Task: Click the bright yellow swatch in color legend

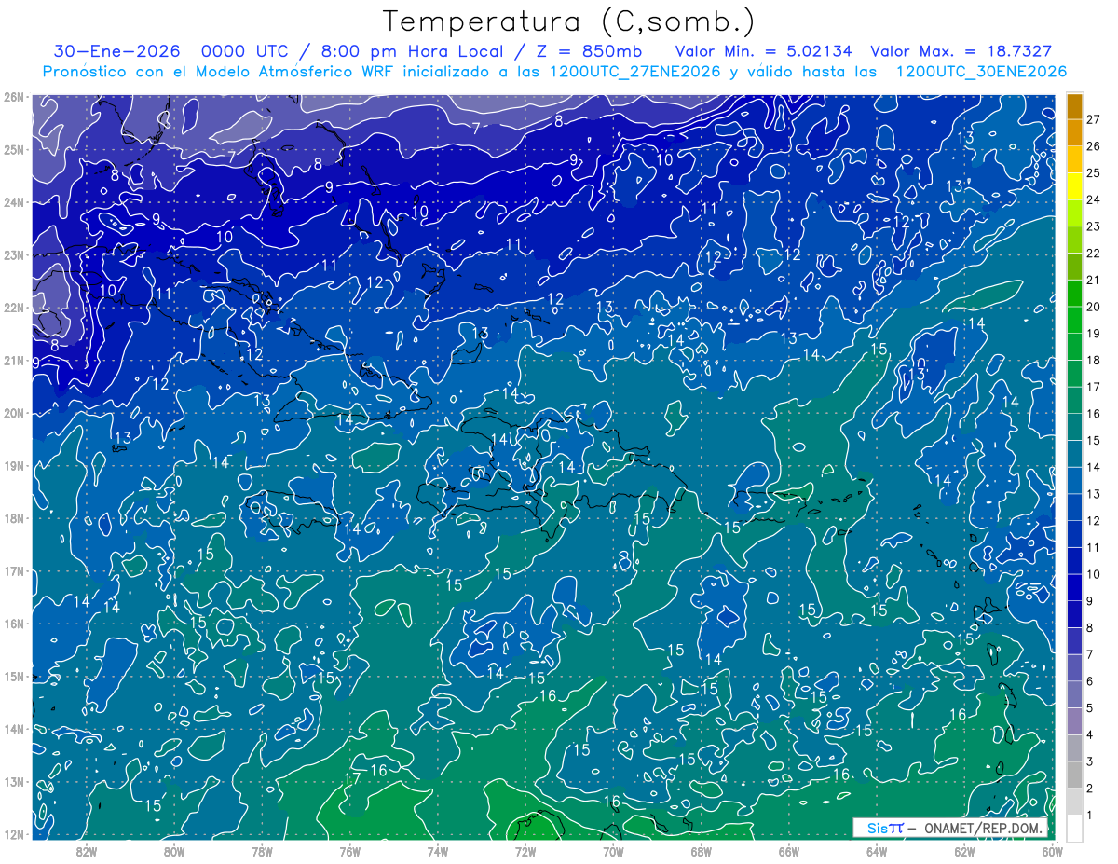Action: tap(1074, 186)
